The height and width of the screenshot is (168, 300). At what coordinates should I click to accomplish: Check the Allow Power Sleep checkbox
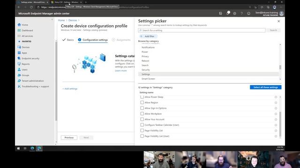click(142, 97)
